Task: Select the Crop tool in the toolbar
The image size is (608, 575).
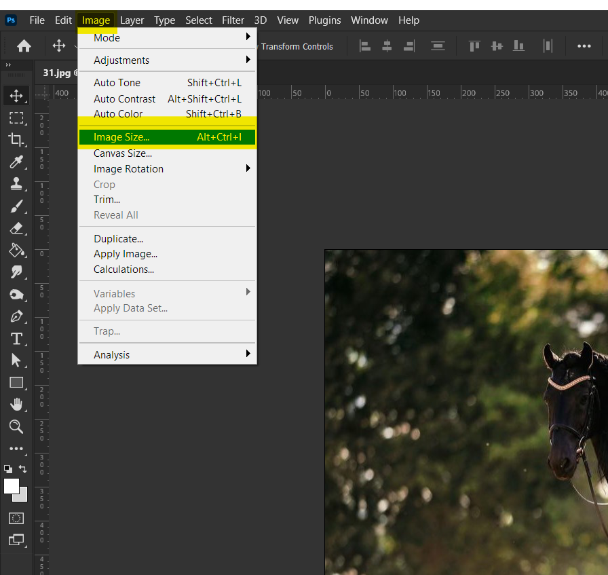Action: tap(16, 140)
